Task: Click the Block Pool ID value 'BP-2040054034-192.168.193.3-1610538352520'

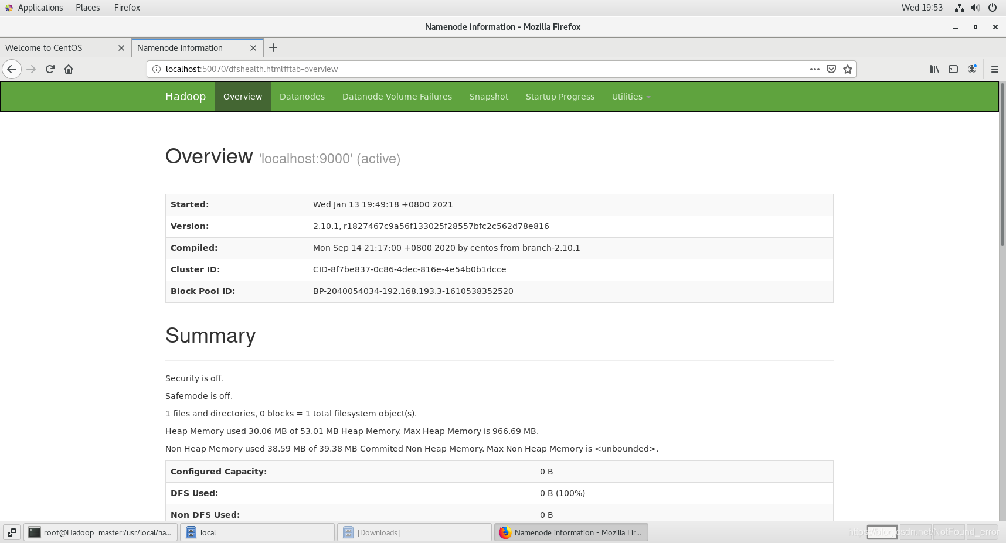Action: 413,291
